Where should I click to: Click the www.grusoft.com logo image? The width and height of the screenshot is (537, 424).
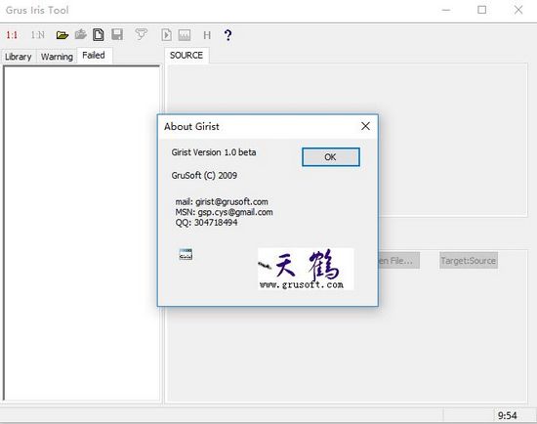click(306, 269)
